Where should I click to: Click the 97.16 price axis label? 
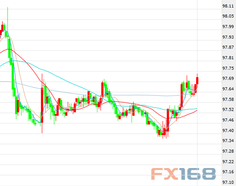228,172
